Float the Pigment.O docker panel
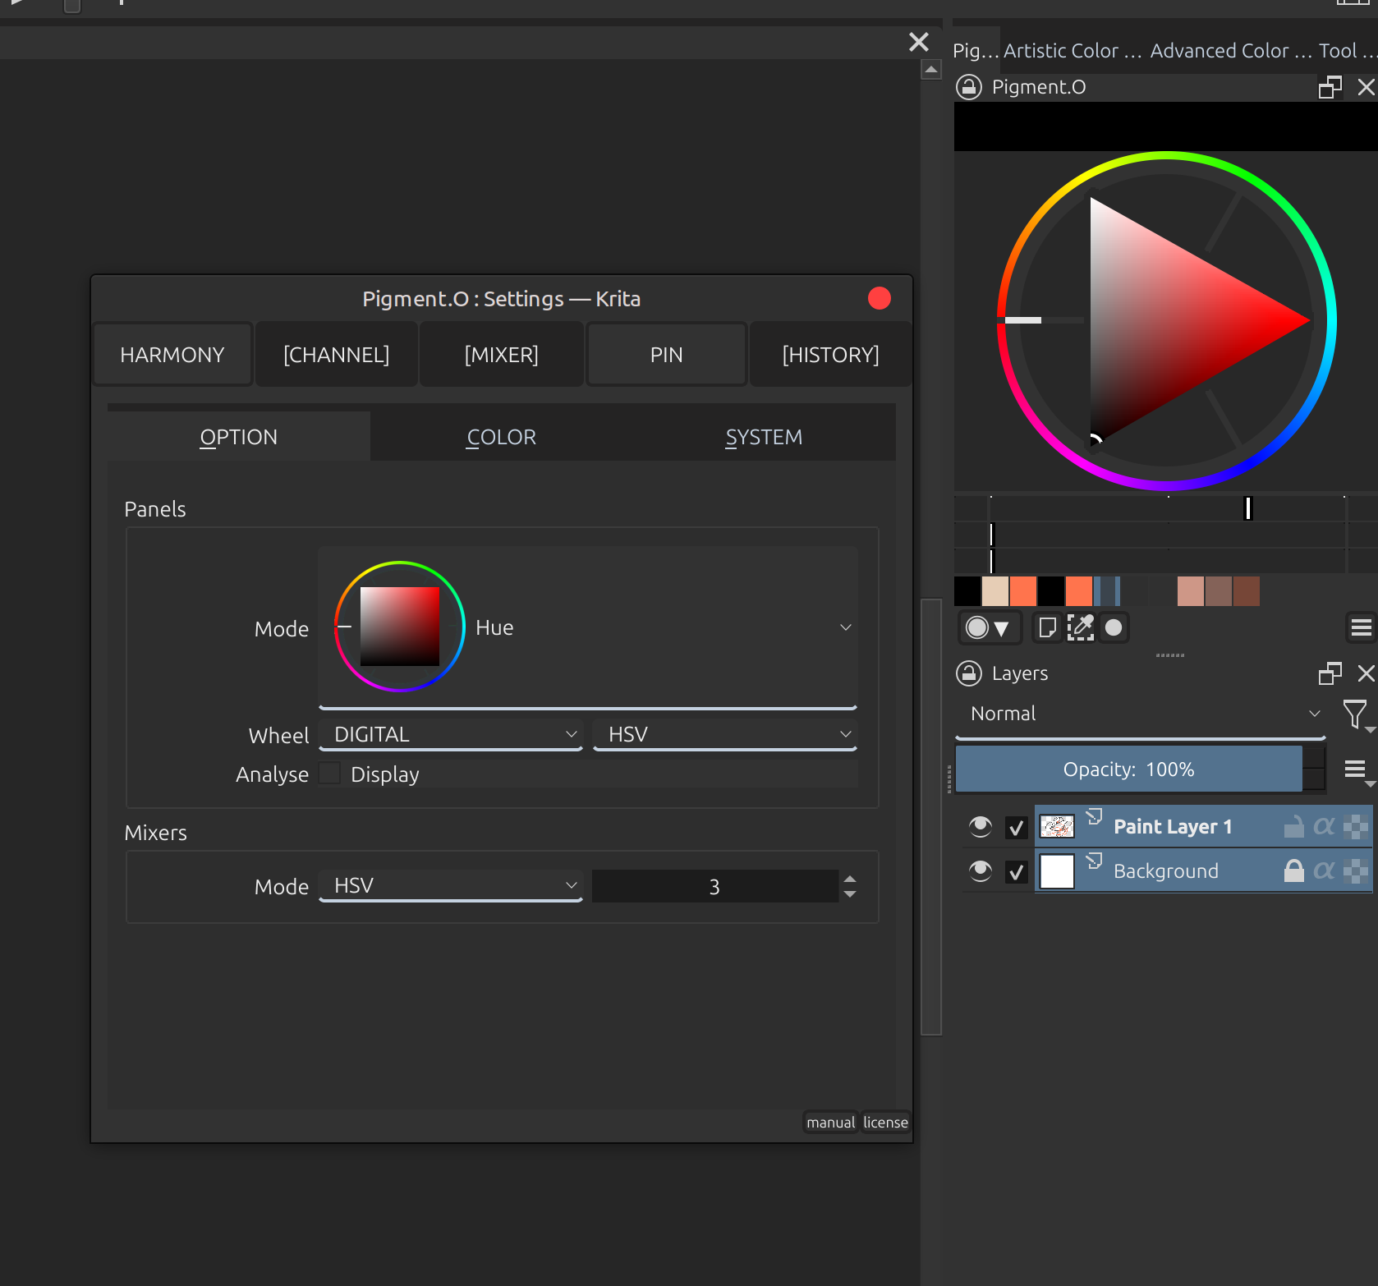Image resolution: width=1378 pixels, height=1286 pixels. point(1330,87)
